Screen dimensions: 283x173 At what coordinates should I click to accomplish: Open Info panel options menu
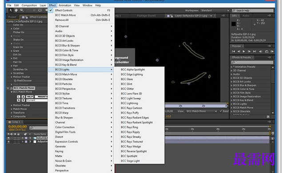pos(269,16)
